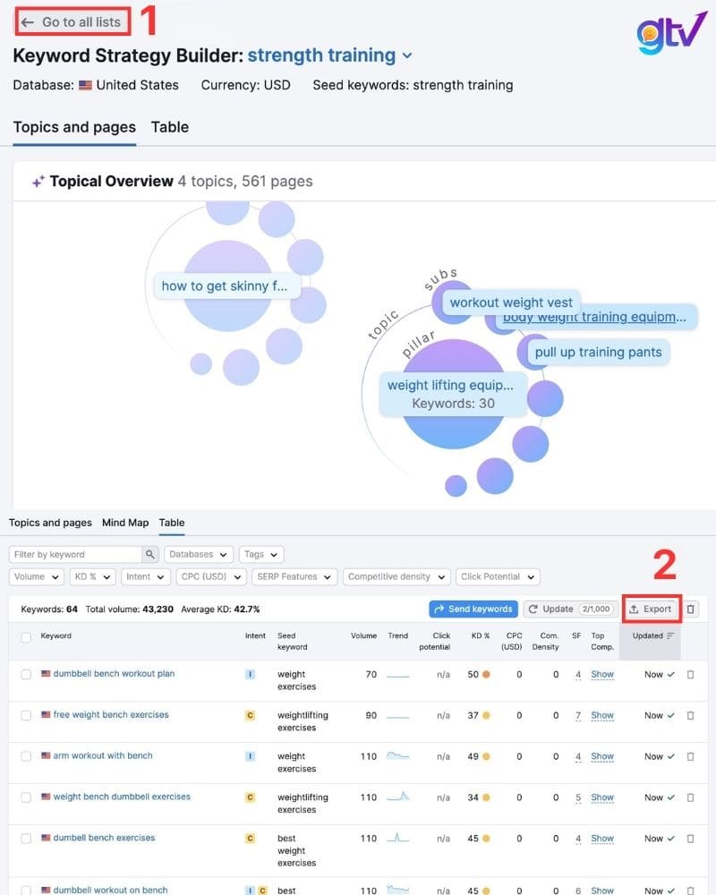Expand the SERP Features filter

pos(294,577)
